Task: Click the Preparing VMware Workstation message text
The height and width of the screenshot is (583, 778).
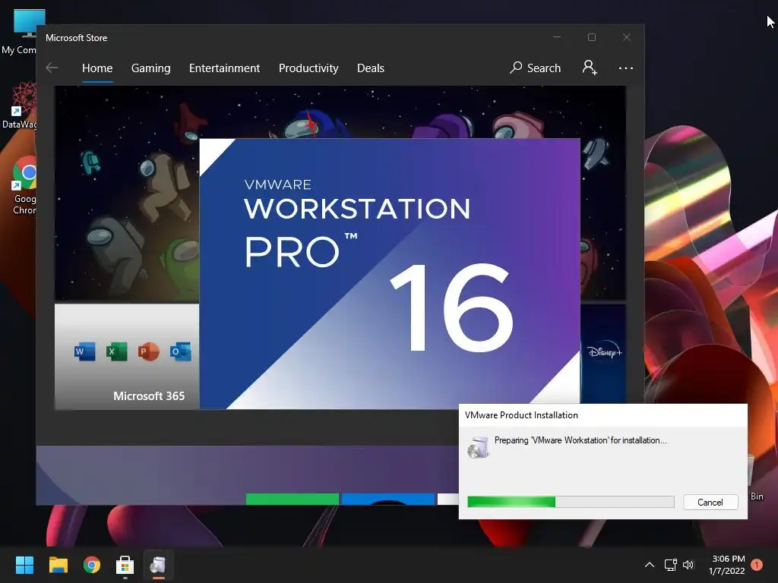Action: coord(580,440)
